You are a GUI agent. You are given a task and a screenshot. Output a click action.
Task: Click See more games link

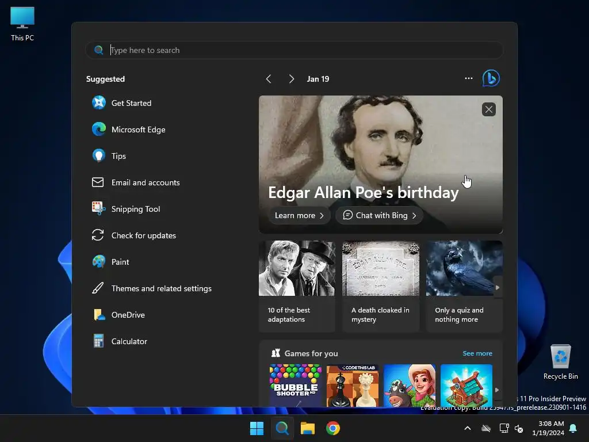pos(477,353)
